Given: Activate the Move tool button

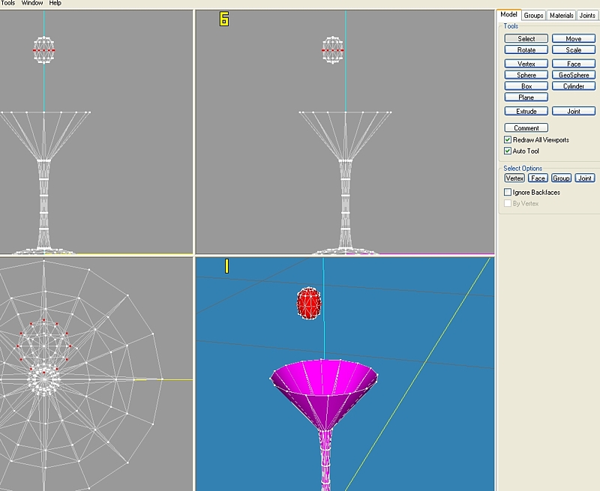Looking at the screenshot, I should 573,39.
